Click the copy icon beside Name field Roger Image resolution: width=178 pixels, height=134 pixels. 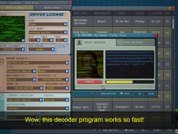click(x=65, y=24)
